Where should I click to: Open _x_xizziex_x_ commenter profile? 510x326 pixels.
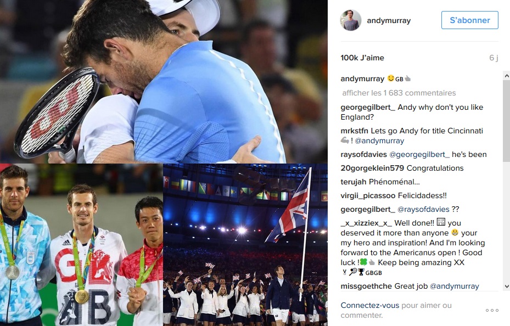click(366, 223)
